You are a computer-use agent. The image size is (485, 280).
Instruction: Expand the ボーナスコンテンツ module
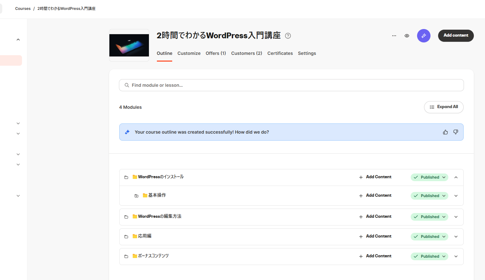[456, 256]
